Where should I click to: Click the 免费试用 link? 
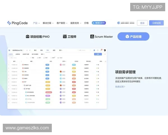(x=120, y=87)
